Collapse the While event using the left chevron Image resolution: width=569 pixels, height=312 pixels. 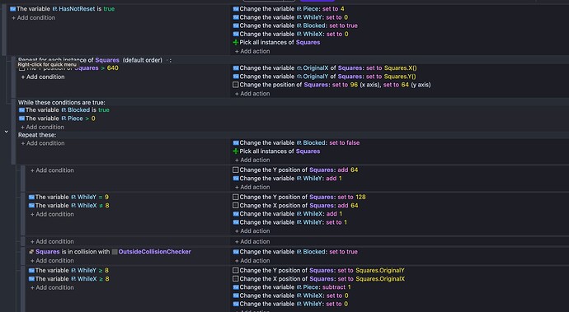[x=6, y=132]
